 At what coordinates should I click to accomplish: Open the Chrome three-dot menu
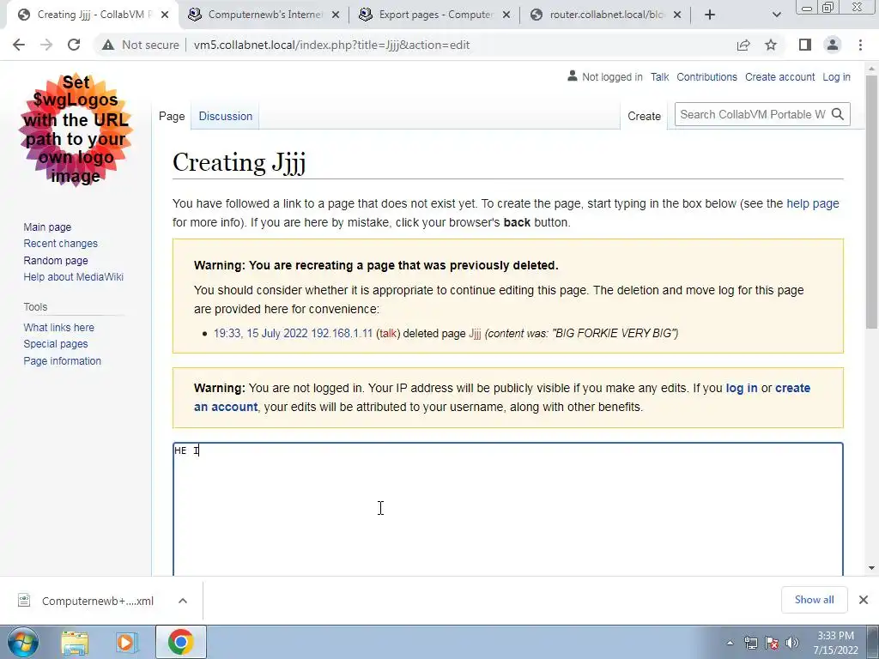860,45
